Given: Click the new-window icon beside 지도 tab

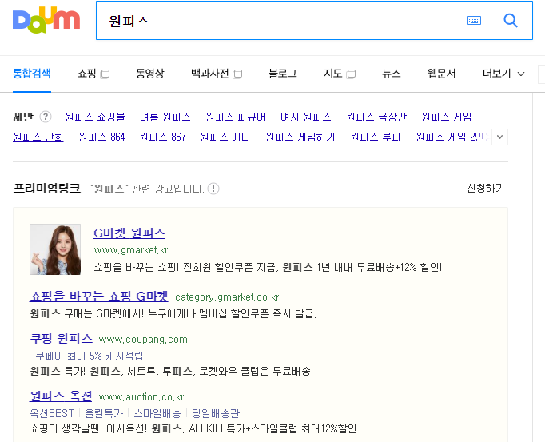Looking at the screenshot, I should [352, 74].
